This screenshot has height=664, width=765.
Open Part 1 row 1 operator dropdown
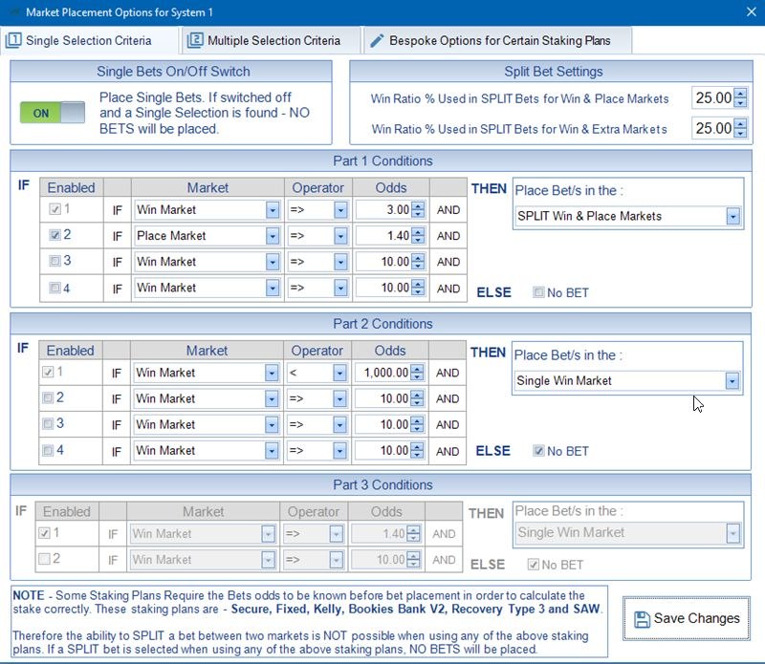coord(340,210)
